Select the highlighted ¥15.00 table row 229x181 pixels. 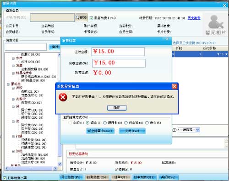[200, 54]
